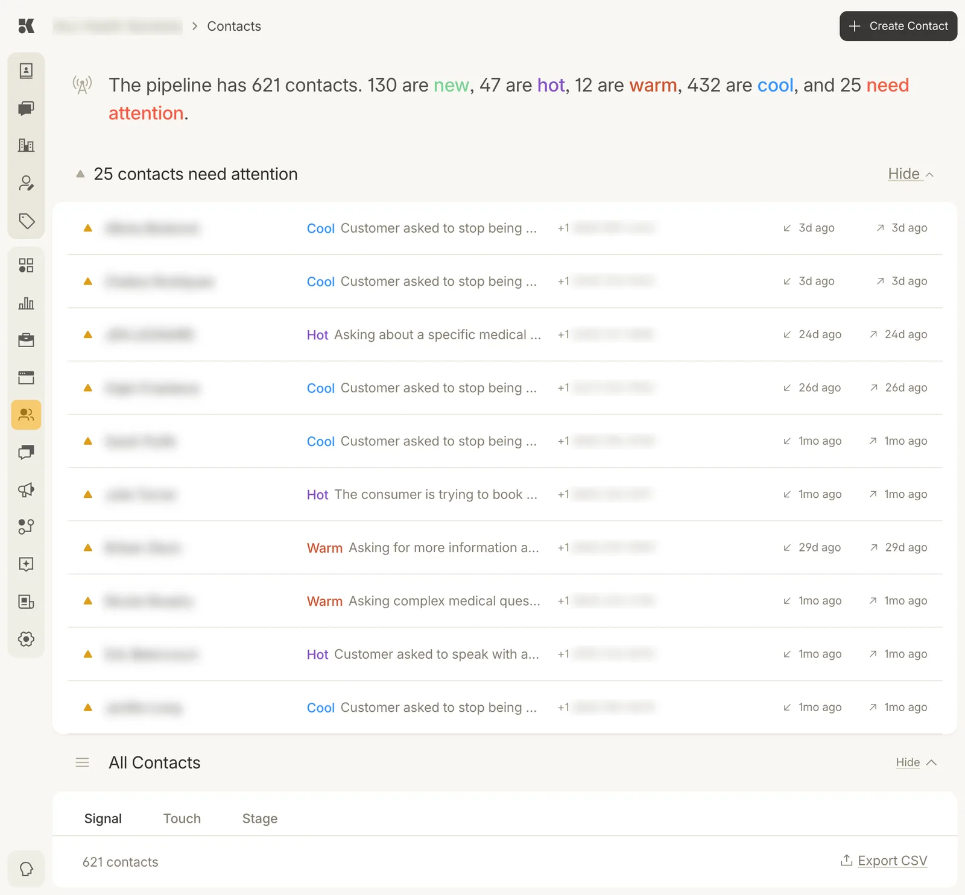Open the buildings sidebar icon

pyautogui.click(x=26, y=145)
